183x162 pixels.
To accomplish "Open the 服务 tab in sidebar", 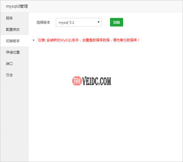I will pyautogui.click(x=15, y=18).
